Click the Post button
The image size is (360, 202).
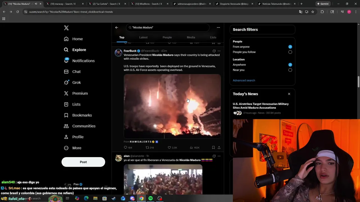coord(83,162)
